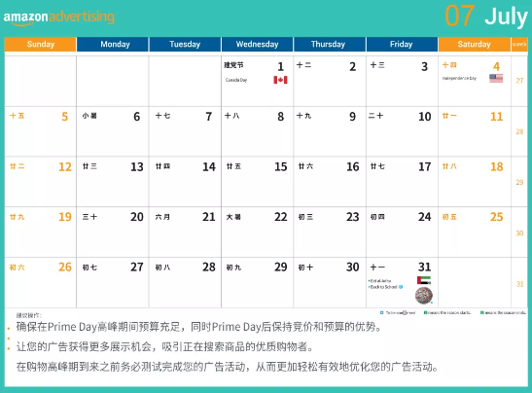The image size is (532, 393).
Task: Select date number 17
Action: (425, 167)
